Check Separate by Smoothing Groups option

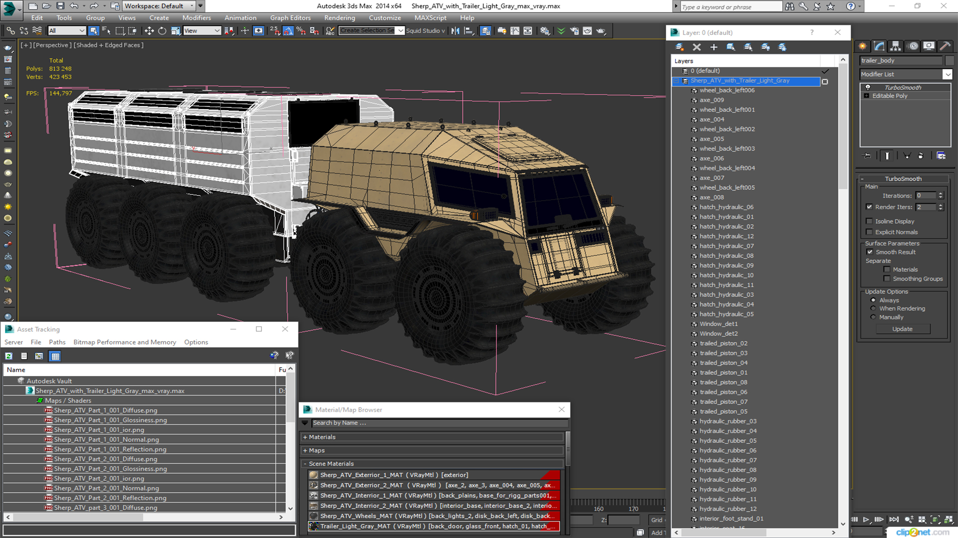coord(887,279)
